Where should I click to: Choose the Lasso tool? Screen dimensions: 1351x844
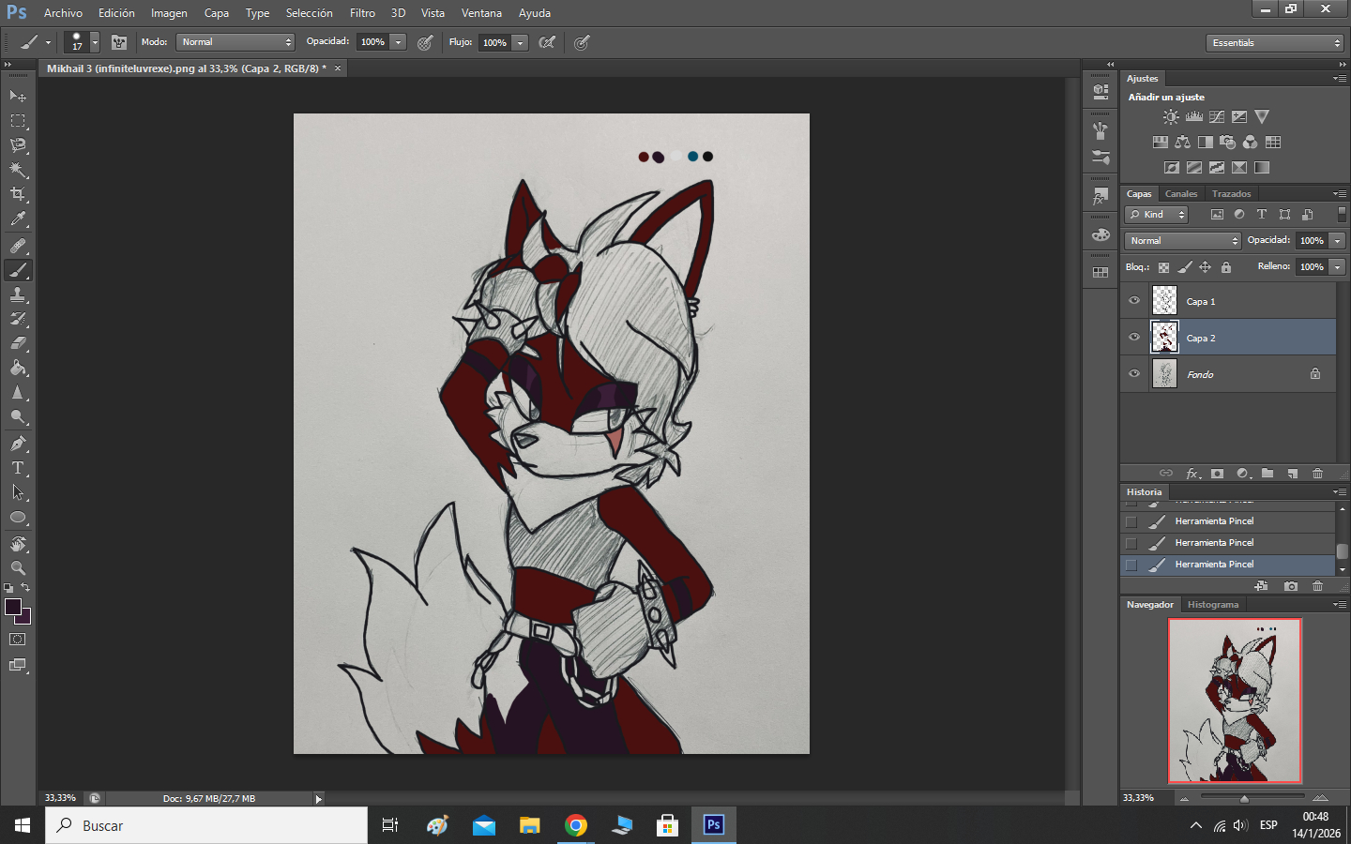click(x=18, y=145)
